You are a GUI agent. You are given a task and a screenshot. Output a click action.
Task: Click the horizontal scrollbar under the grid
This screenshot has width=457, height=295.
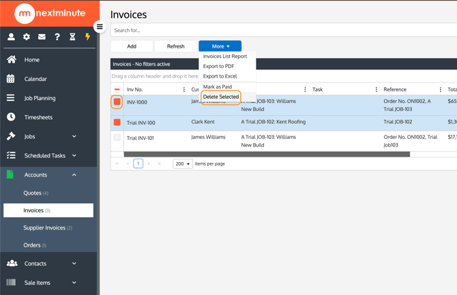[x=266, y=155]
